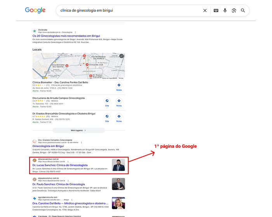This screenshot has width=272, height=217.
Task: Open the on-screen keyboard icon
Action: [216, 10]
